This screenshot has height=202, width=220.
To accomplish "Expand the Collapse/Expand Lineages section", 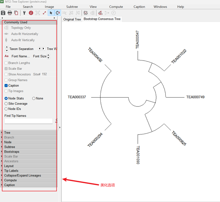I will 29,175.
